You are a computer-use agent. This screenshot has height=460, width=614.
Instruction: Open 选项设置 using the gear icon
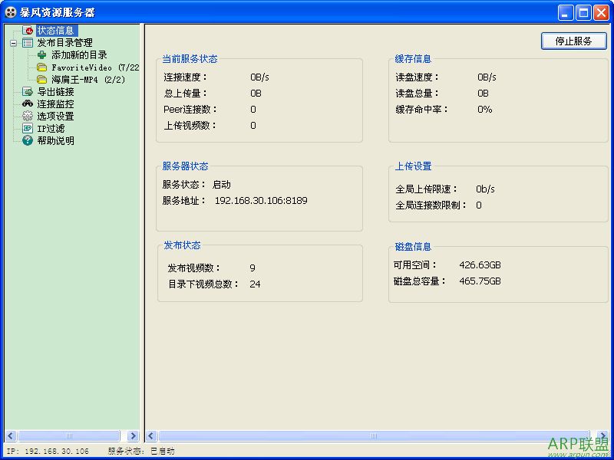(28, 117)
